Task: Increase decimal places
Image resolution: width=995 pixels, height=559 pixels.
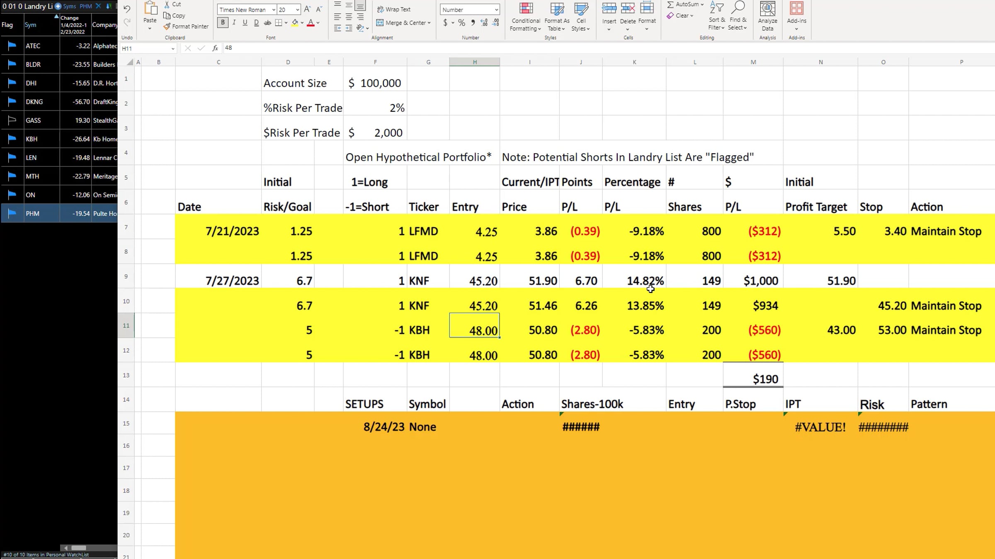Action: click(x=484, y=23)
